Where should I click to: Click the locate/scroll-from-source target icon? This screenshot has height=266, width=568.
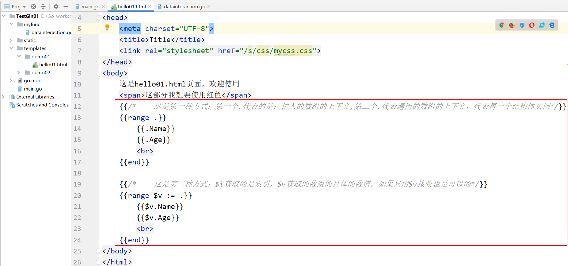(x=33, y=6)
